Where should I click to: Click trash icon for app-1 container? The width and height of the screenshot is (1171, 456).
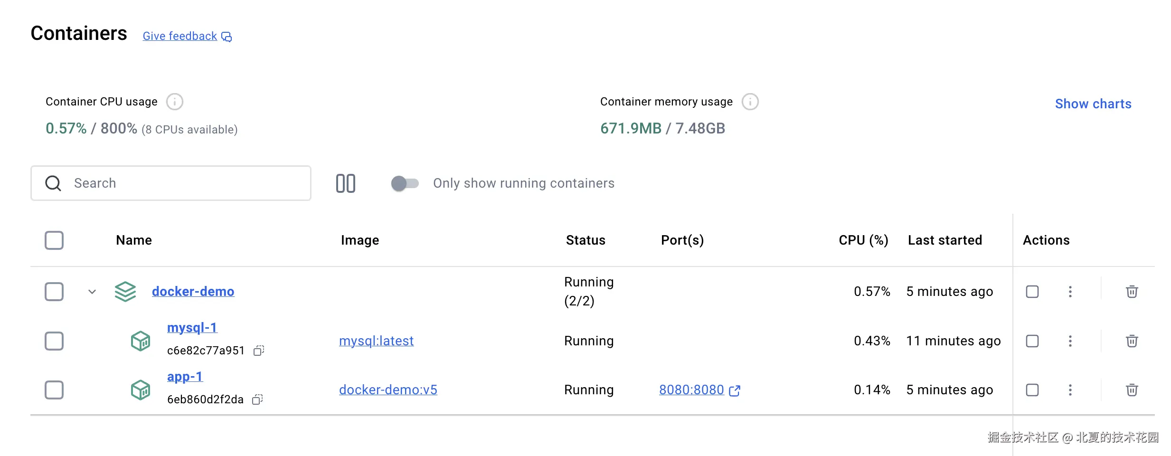tap(1132, 390)
